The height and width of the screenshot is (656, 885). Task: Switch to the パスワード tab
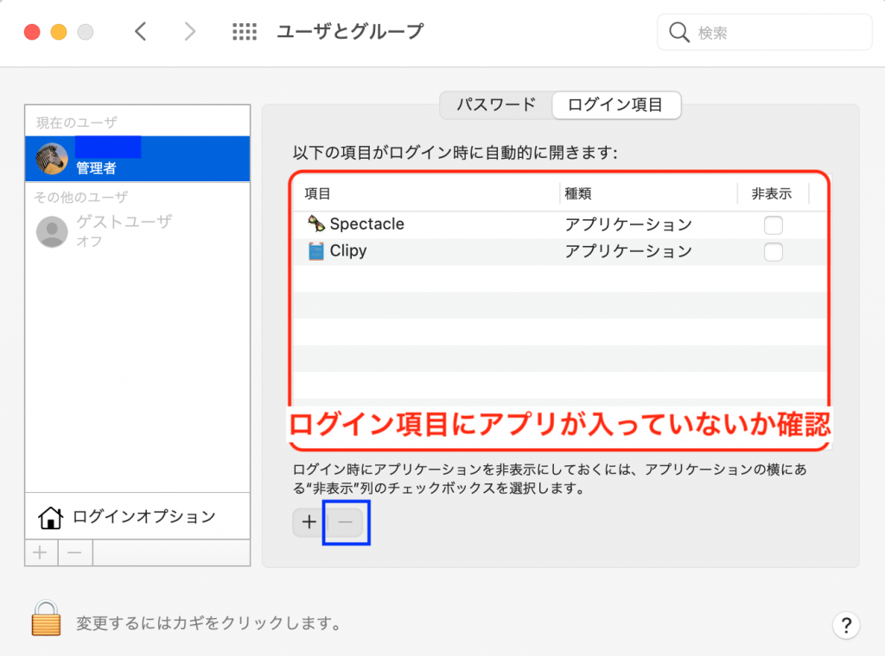tap(496, 105)
